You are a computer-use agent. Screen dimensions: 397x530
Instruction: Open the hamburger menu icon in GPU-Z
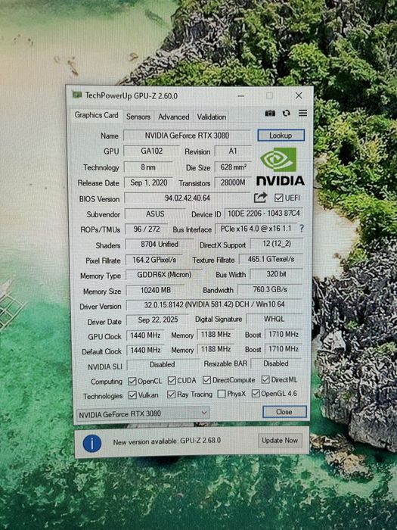click(302, 113)
